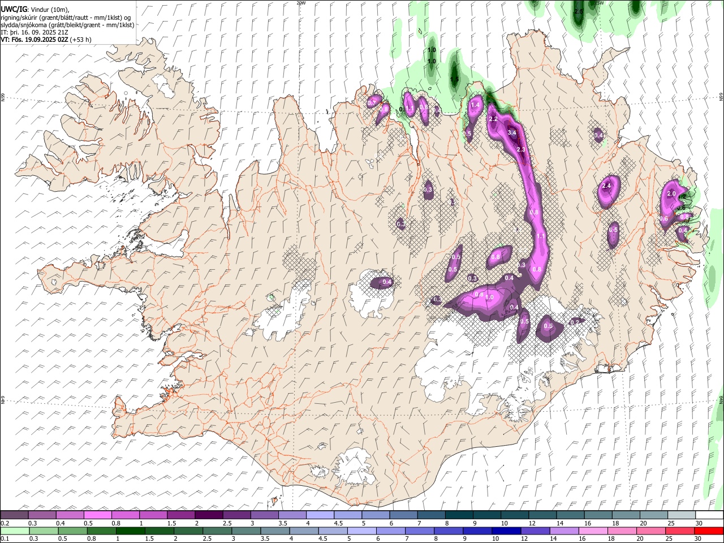Screen dimensions: 724x543
Task: Select the white 30 swatch in snow legend
Action: [709, 515]
